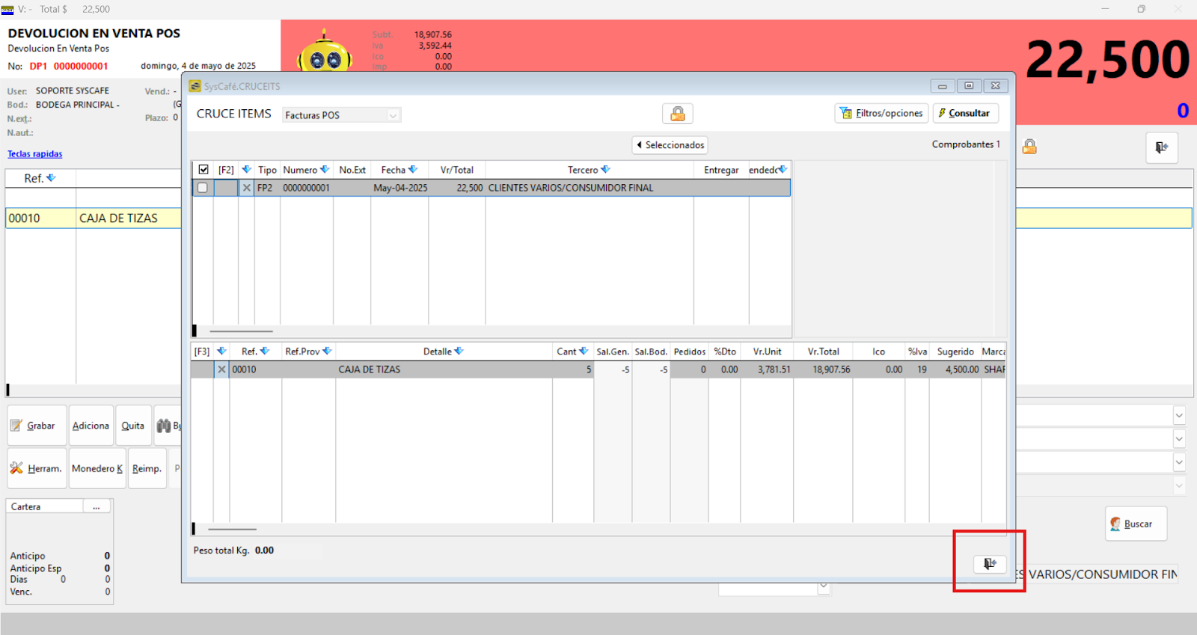This screenshot has width=1197, height=635.
Task: Click the exit icon button under the total
Action: point(1161,147)
